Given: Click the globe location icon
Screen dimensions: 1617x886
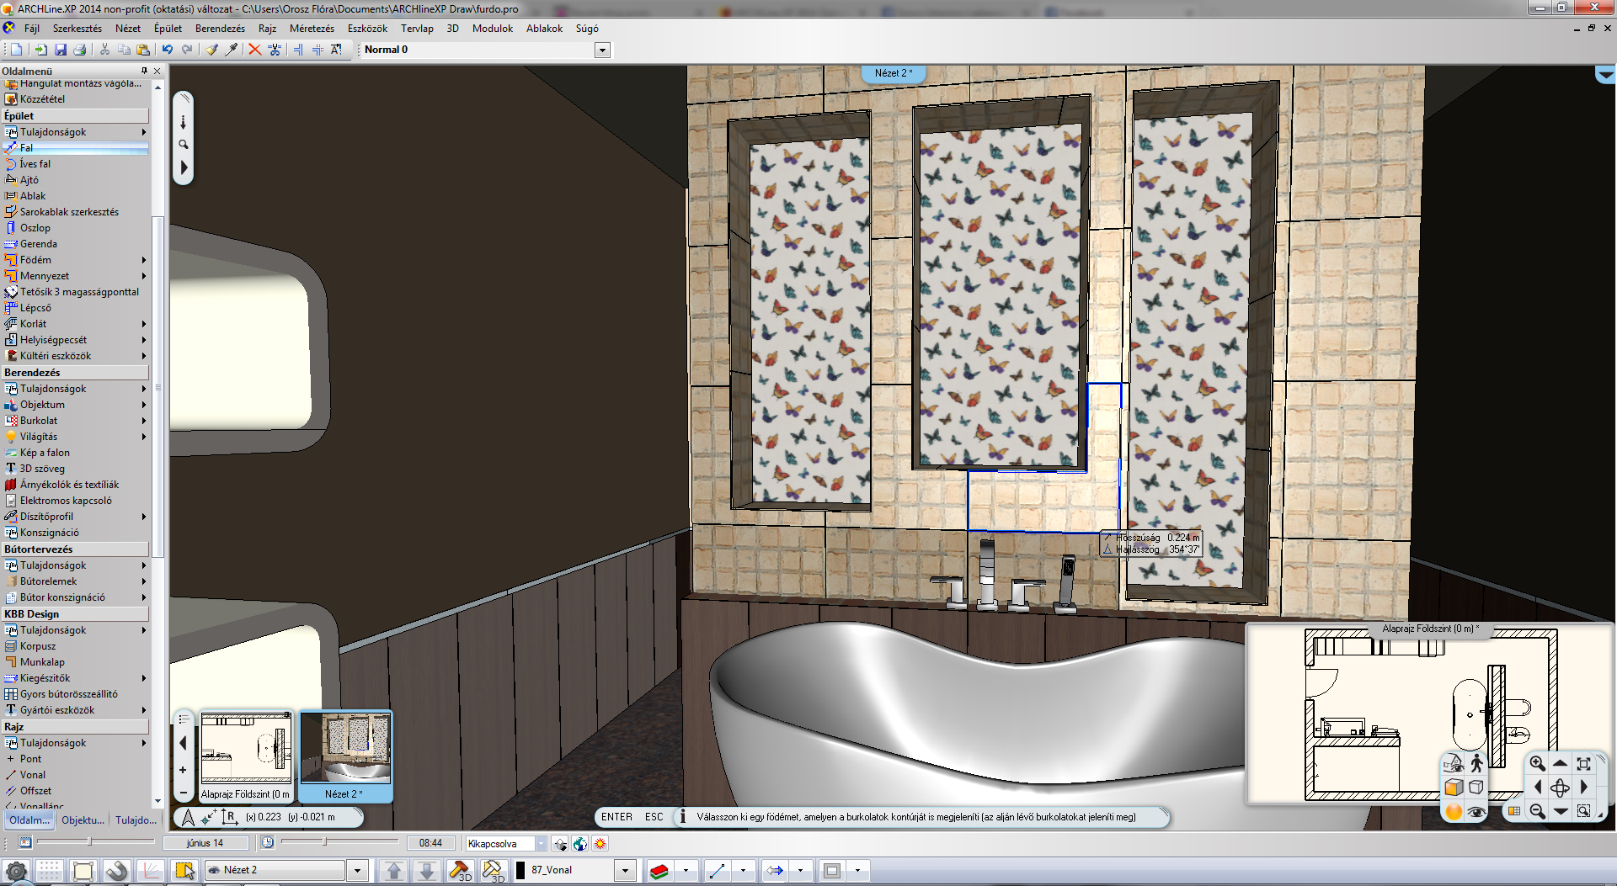Looking at the screenshot, I should click(x=579, y=843).
